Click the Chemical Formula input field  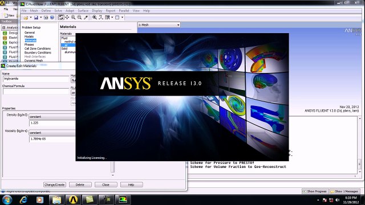tap(36, 91)
